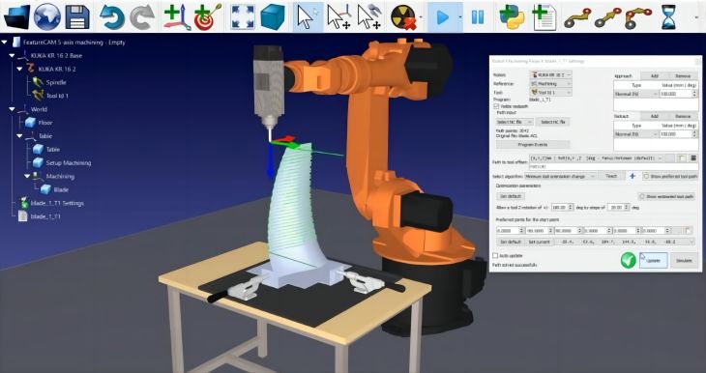The image size is (706, 373).
Task: Open toolbar overflow arrow after the hourglass
Action: tap(696, 17)
